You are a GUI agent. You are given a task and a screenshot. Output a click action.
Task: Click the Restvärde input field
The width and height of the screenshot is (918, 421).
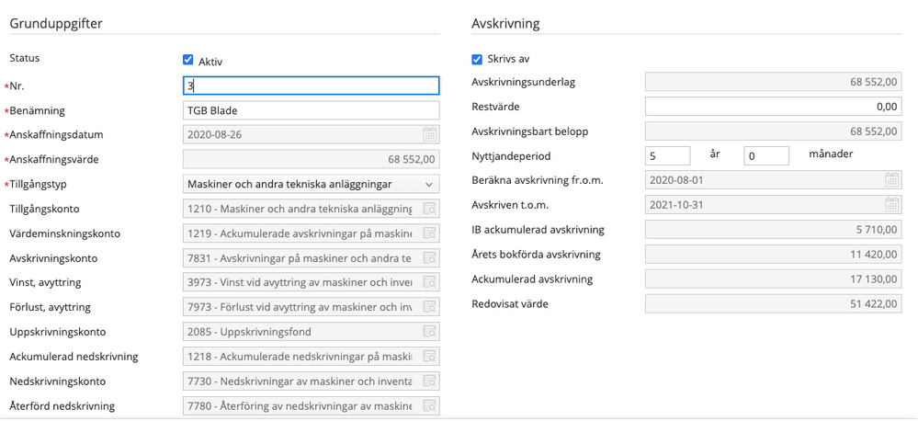(x=774, y=107)
